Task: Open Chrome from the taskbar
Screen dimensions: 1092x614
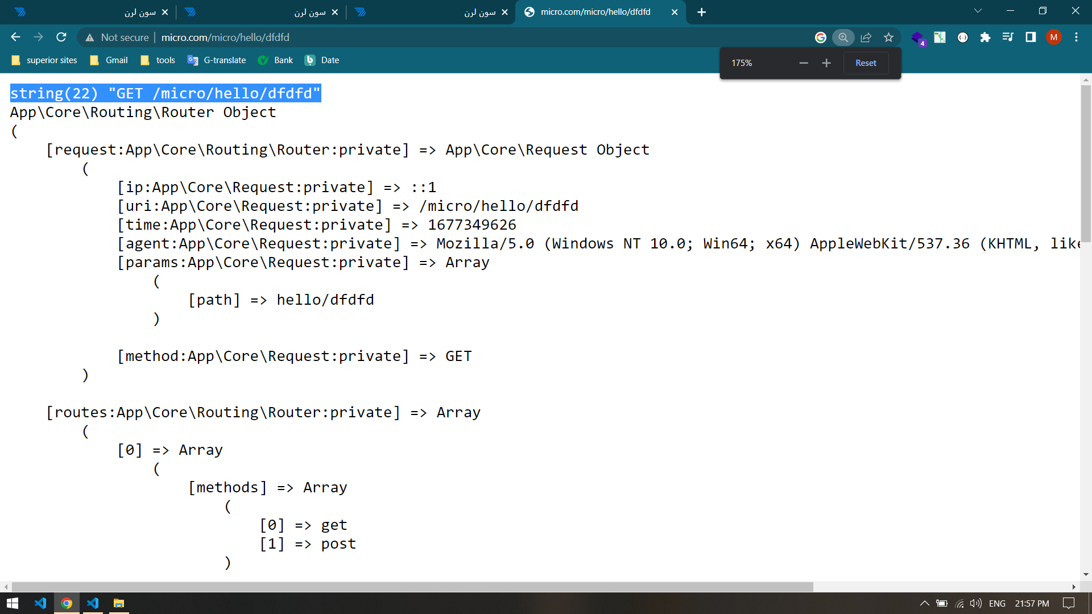Action: 67,603
